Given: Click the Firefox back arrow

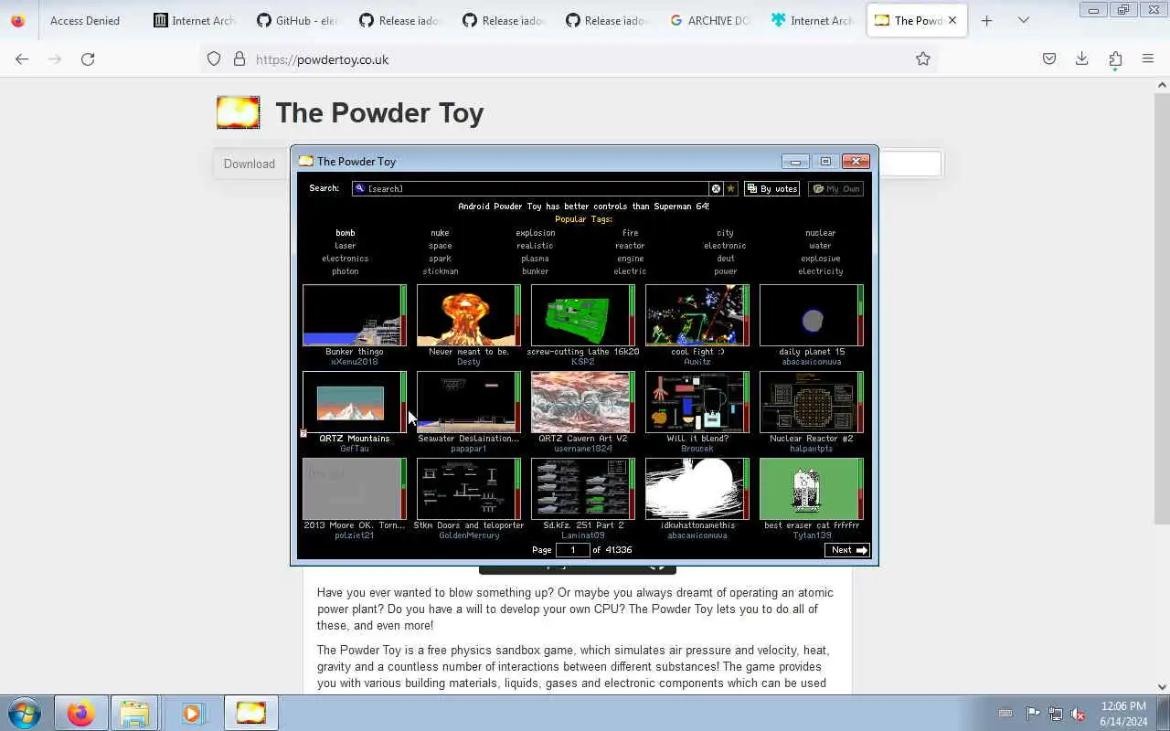Looking at the screenshot, I should coord(22,58).
